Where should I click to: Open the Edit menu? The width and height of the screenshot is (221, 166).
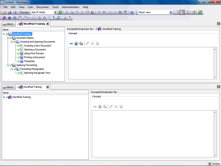pos(13,7)
